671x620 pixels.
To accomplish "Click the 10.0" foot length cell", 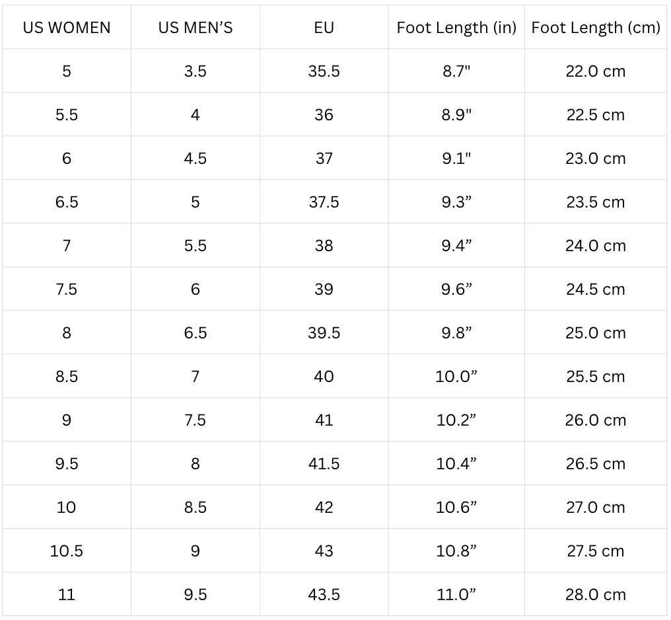I will click(x=456, y=377).
